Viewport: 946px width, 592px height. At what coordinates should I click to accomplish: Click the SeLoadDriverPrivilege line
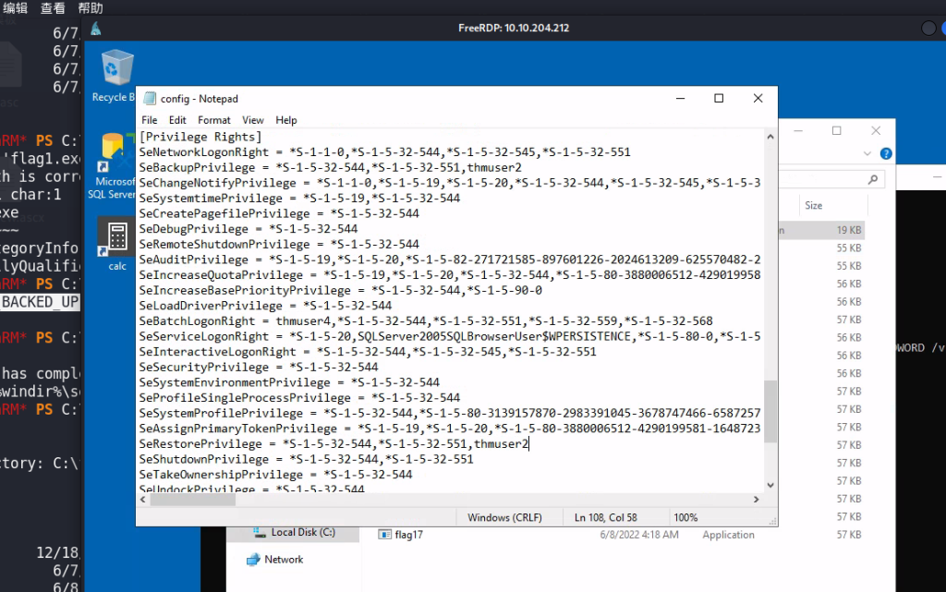point(265,306)
